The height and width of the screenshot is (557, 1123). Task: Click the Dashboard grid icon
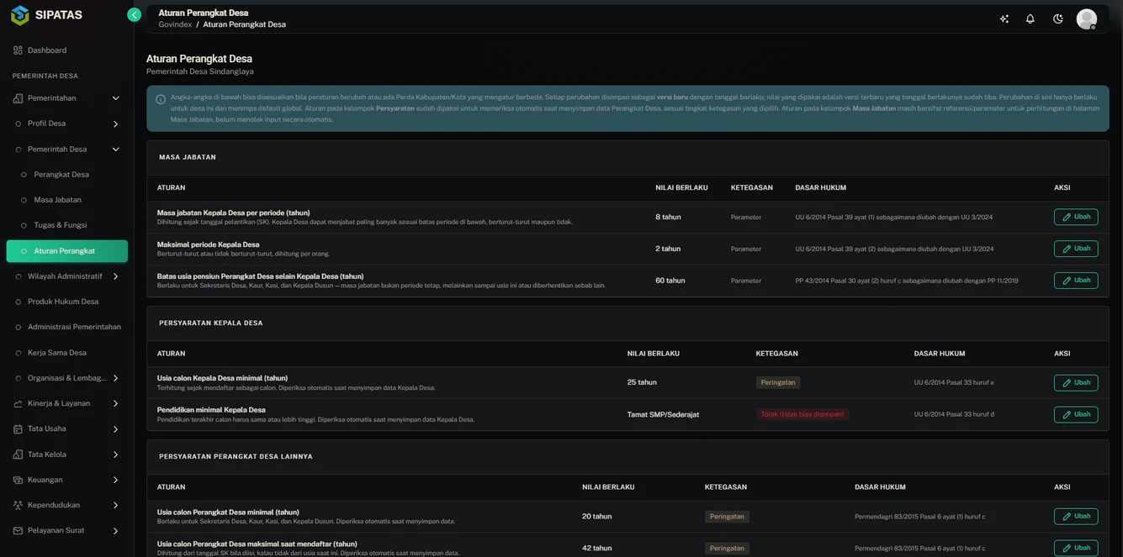click(18, 50)
